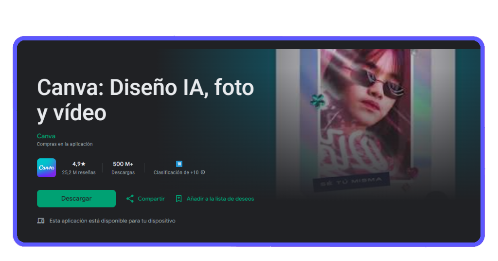Click the Esta aplicación está disponible text
Screen dimensions: 498x261
[112, 221]
